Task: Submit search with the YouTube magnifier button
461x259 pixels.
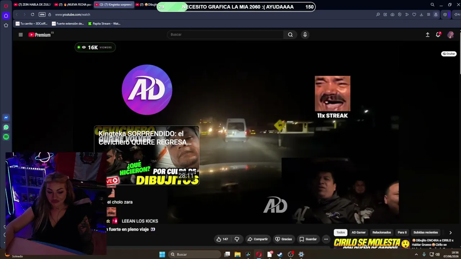Action: coord(290,35)
